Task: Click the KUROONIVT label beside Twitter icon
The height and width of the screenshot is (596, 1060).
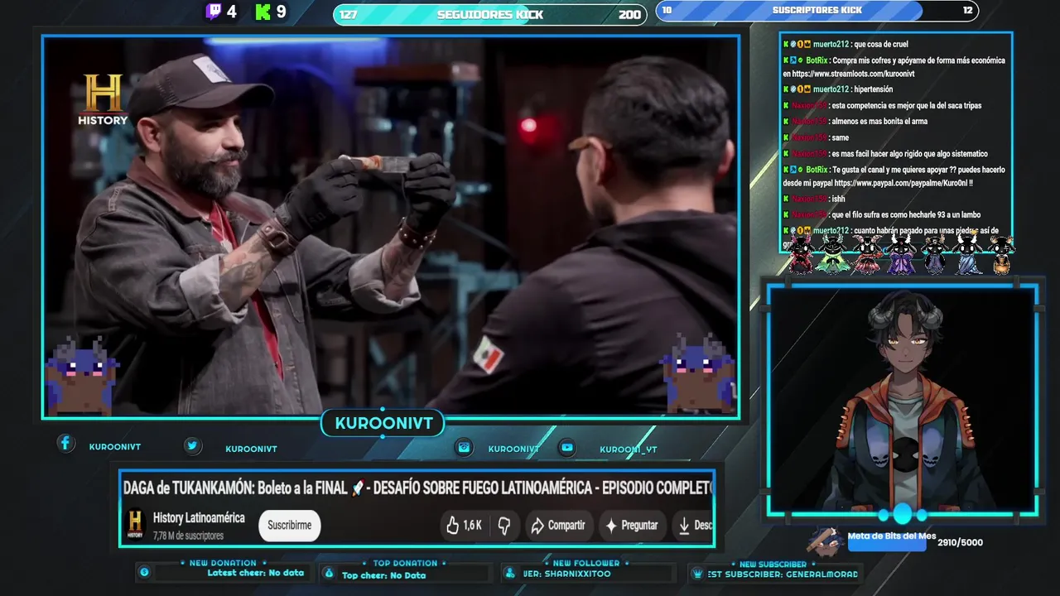Action: point(251,449)
